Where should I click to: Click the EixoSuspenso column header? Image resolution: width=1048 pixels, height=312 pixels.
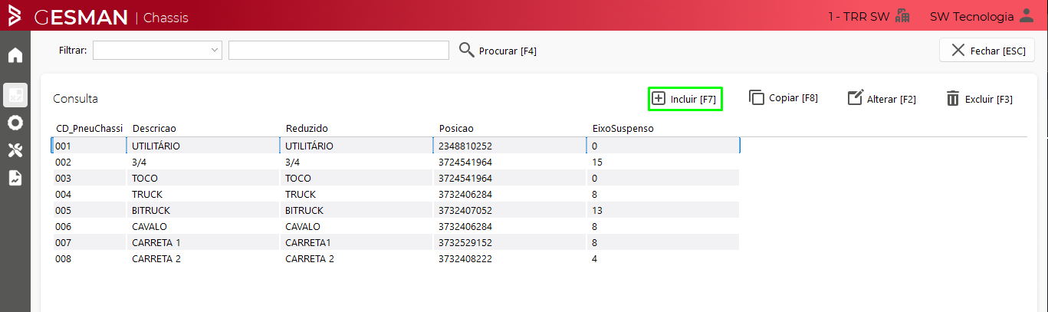pos(623,128)
